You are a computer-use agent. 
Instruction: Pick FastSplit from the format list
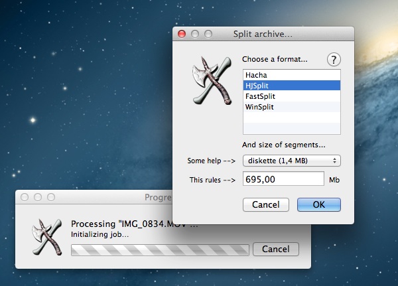(291, 96)
